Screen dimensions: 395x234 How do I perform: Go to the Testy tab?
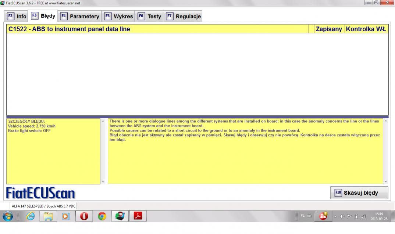point(149,17)
